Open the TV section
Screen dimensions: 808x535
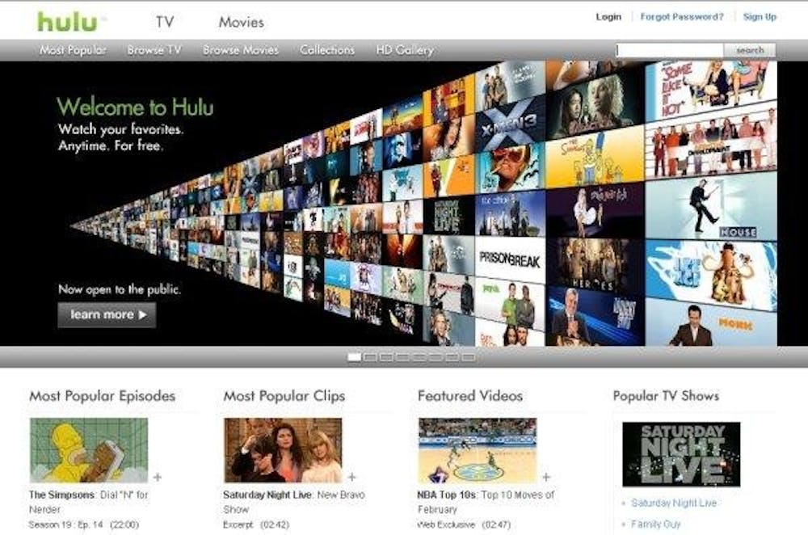(165, 22)
